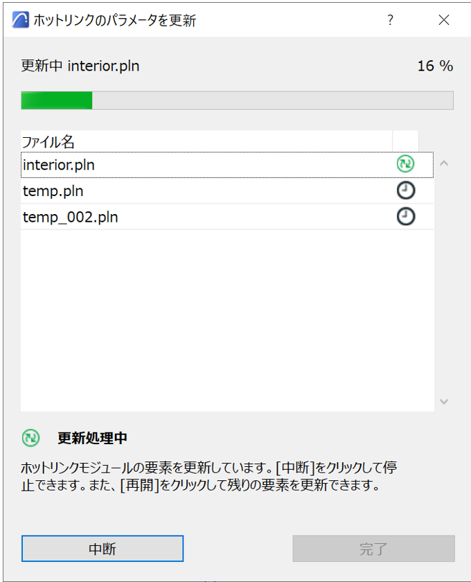471x582 pixels.
Task: Click the green updating icon beside 更新処理中
Action: [x=30, y=438]
